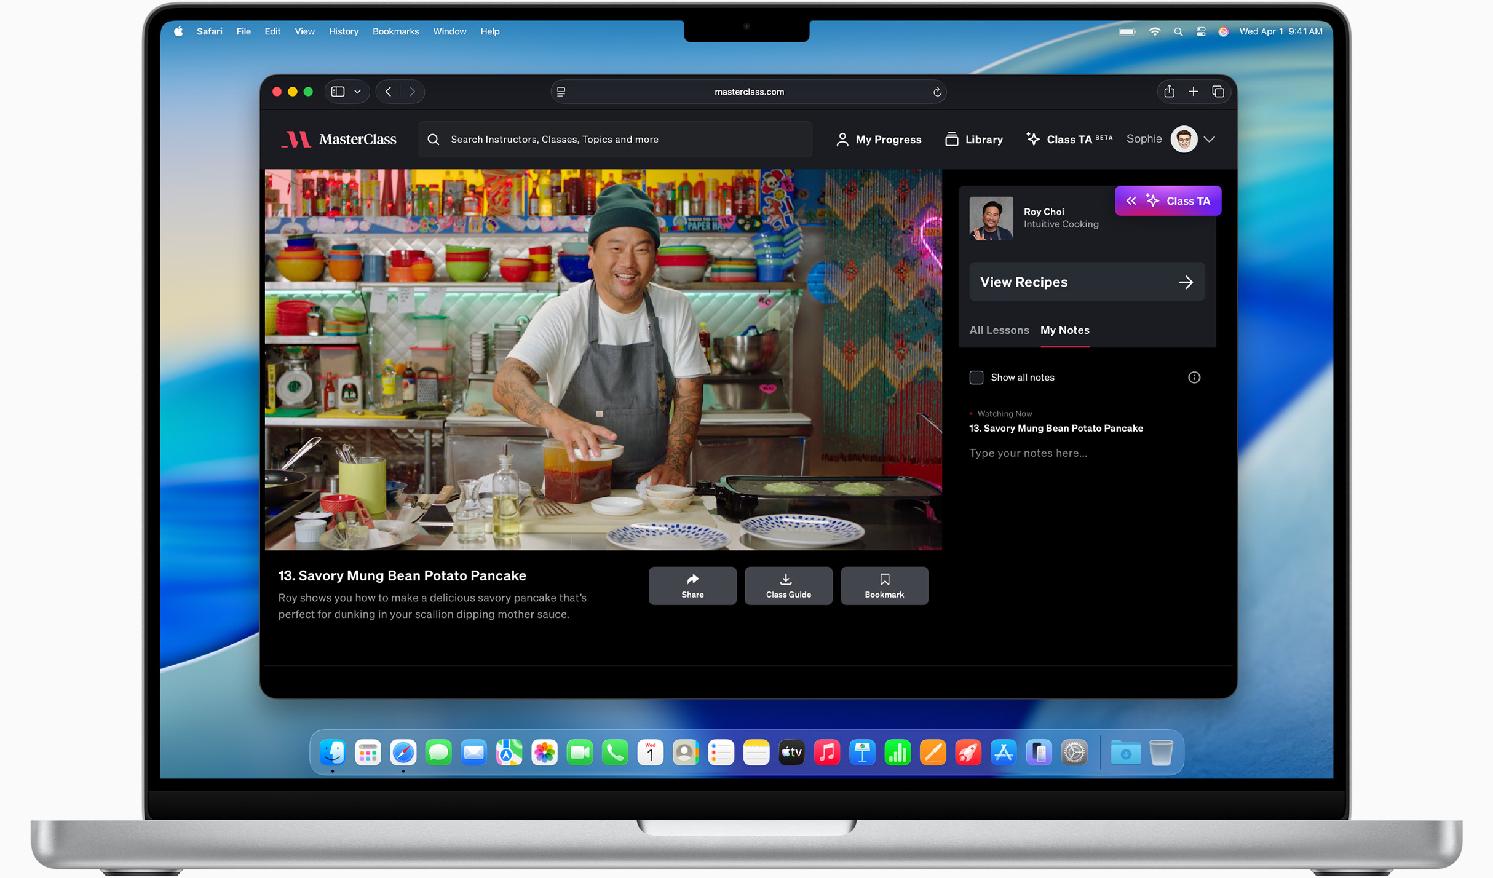This screenshot has width=1493, height=878.
Task: Open sidebar options chevron menu
Action: (357, 92)
